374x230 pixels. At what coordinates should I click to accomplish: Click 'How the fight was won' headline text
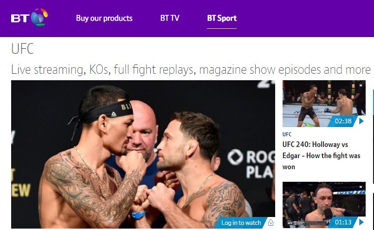[x=321, y=161]
